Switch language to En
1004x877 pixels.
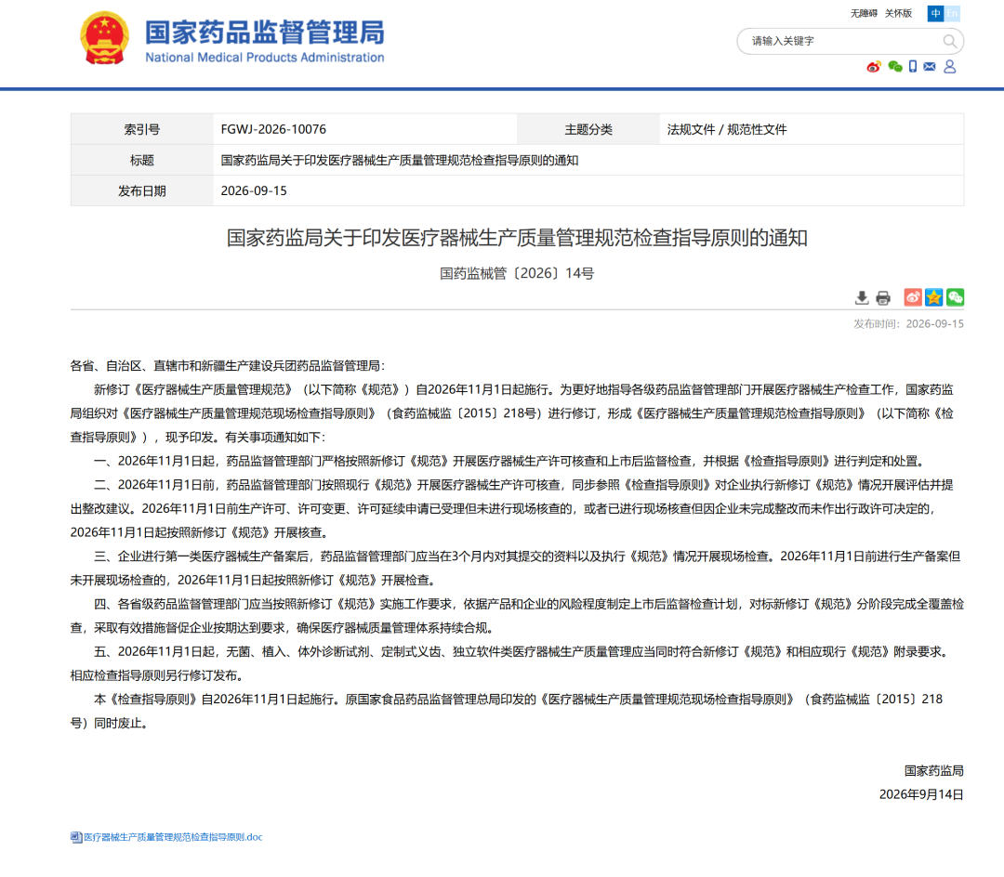(952, 13)
